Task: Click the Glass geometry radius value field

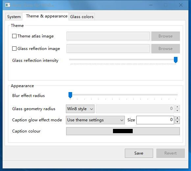Action: click(135, 109)
